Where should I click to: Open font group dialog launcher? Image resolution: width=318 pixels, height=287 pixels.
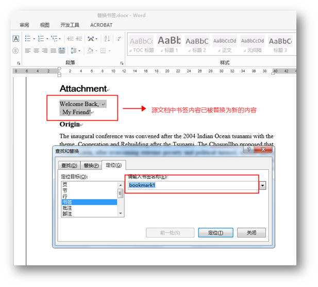[19, 63]
